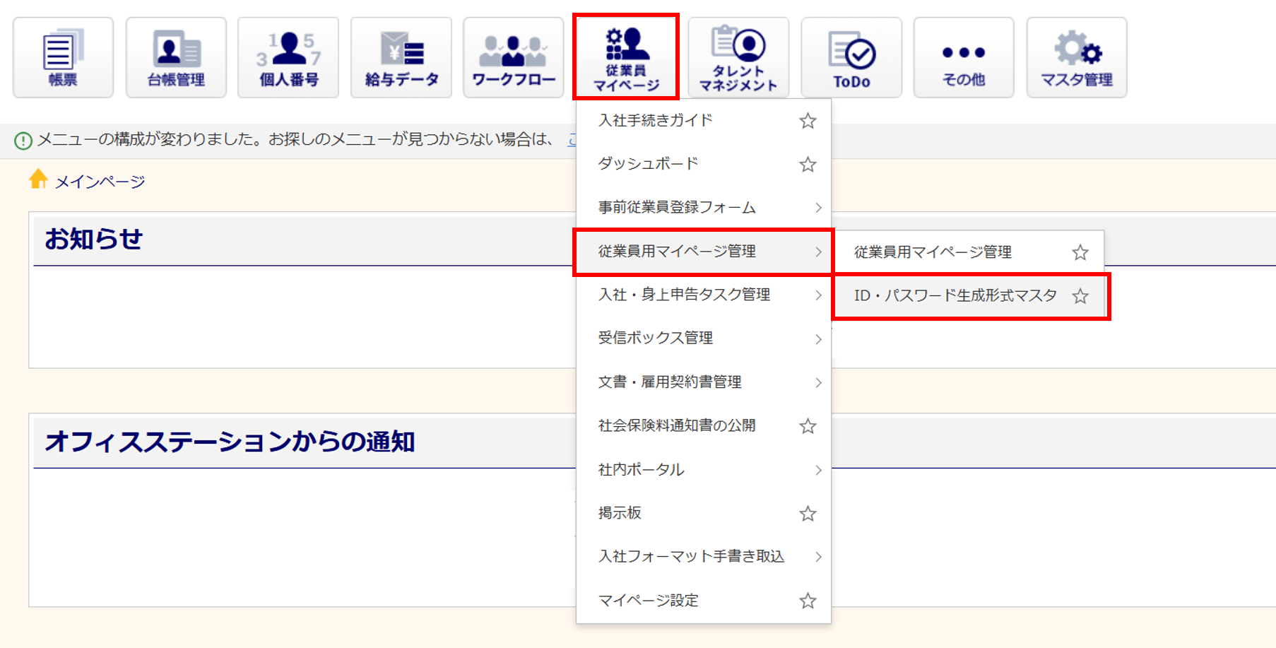Toggle the star beside ダッシュボード
The image size is (1276, 648).
[x=808, y=165]
